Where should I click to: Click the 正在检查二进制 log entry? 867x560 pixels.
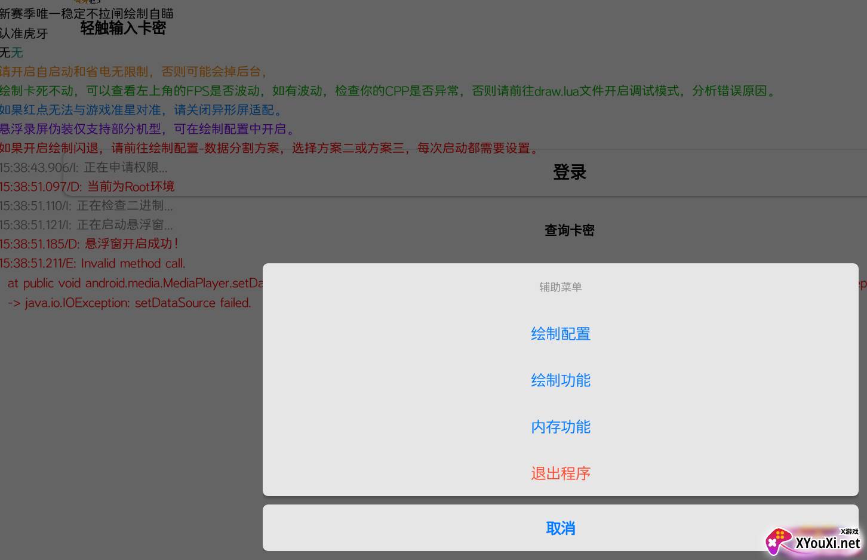point(87,206)
